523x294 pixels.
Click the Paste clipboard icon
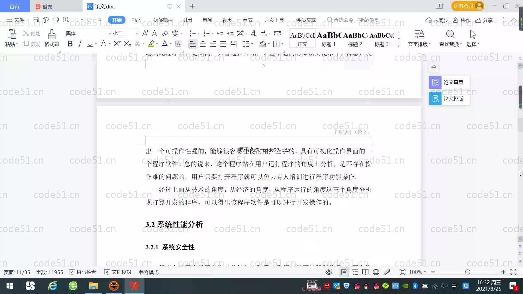pos(11,35)
